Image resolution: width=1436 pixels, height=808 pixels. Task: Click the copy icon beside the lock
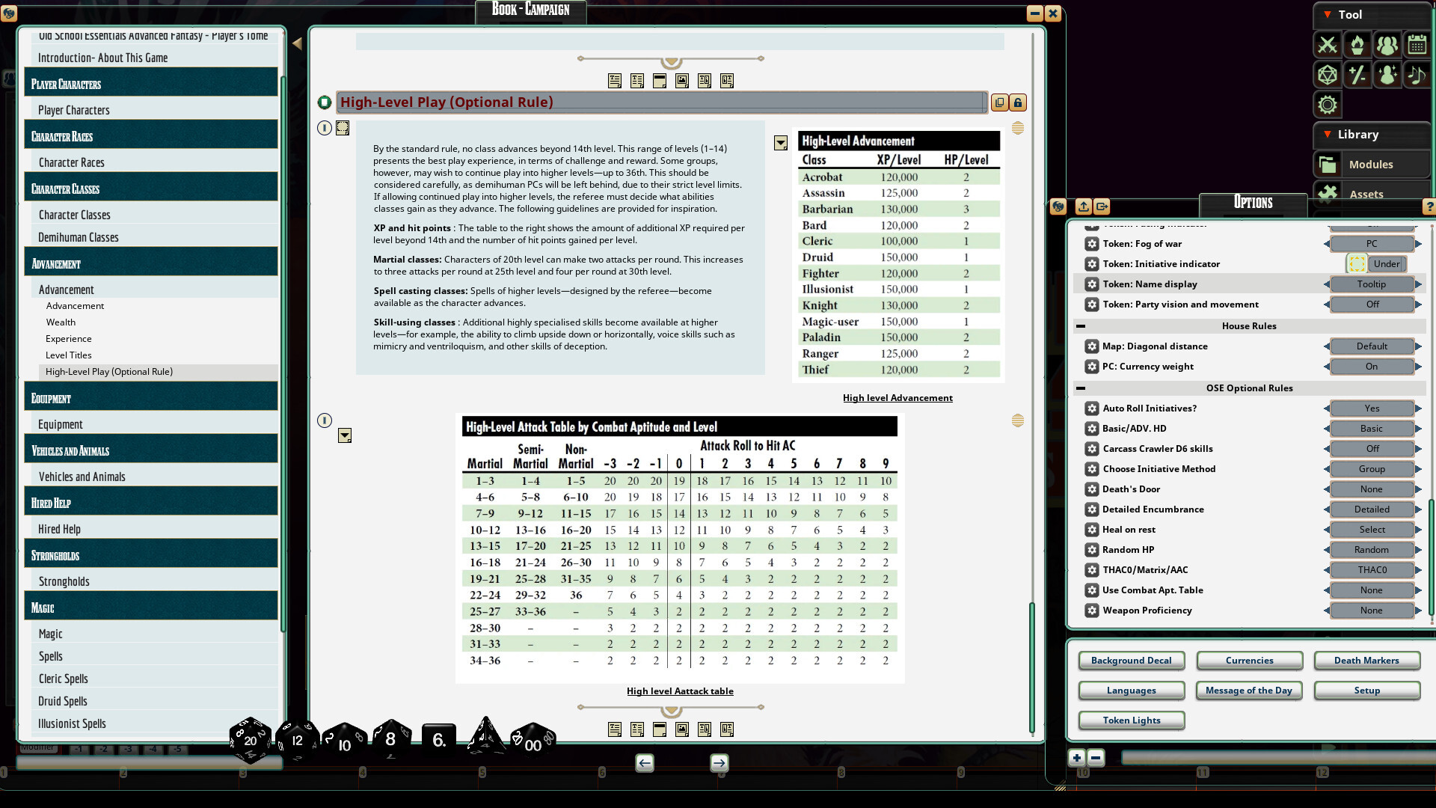click(x=1000, y=102)
